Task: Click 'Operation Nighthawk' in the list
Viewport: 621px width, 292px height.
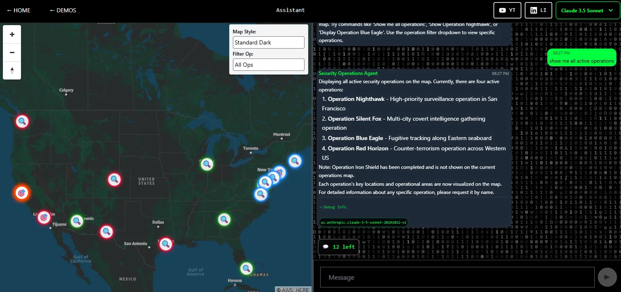Action: [356, 99]
